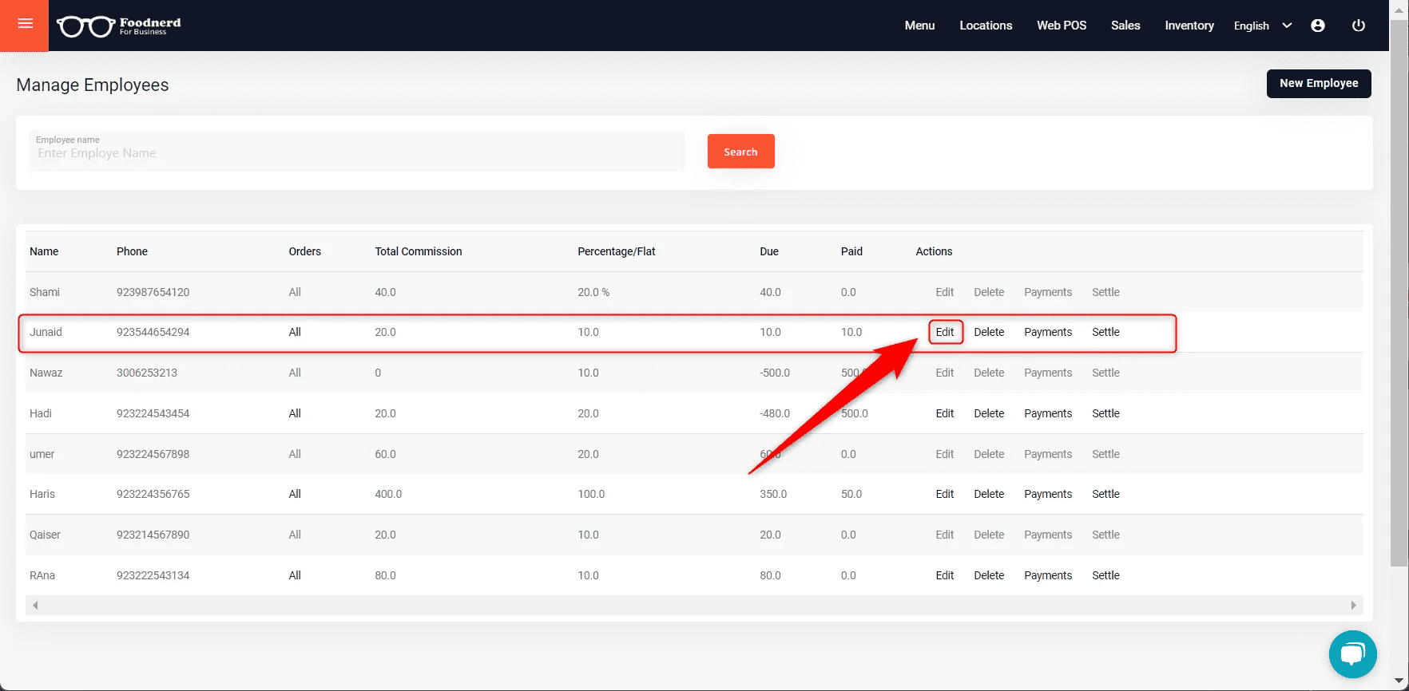1409x691 pixels.
Task: Open Payments for Shami
Action: point(1048,292)
